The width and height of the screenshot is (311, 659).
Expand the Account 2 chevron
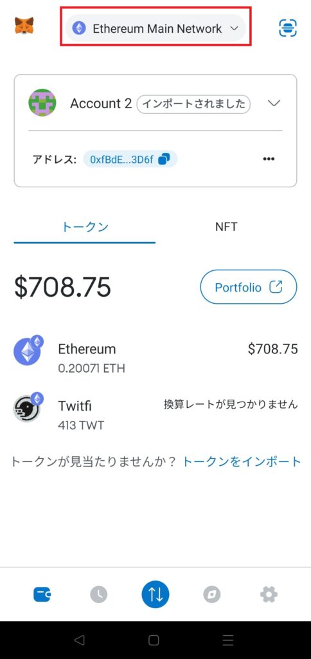(x=274, y=104)
